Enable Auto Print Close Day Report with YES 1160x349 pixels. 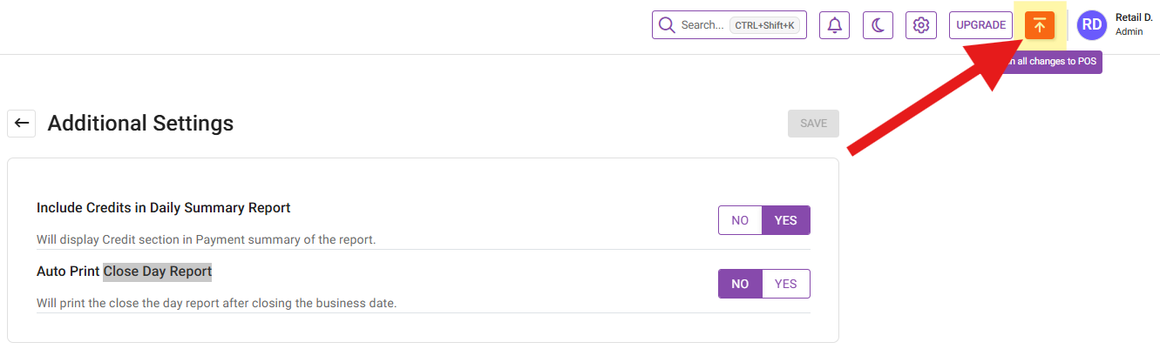[x=786, y=284]
